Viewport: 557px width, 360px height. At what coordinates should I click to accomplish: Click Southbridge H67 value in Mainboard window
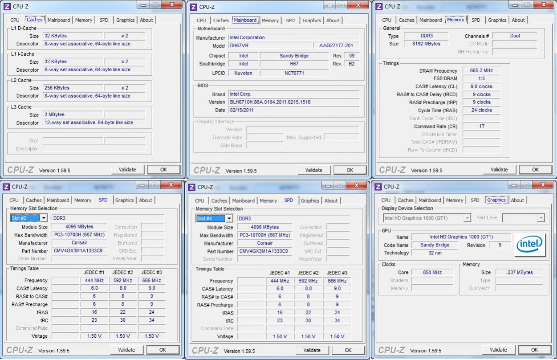[294, 64]
